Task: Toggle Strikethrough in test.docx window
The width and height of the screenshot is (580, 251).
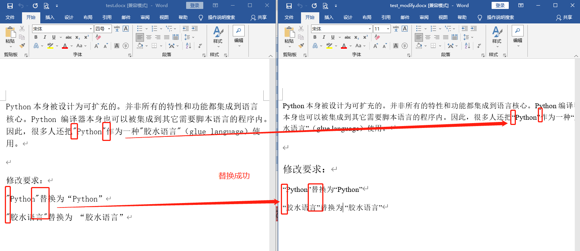Action: [69, 37]
